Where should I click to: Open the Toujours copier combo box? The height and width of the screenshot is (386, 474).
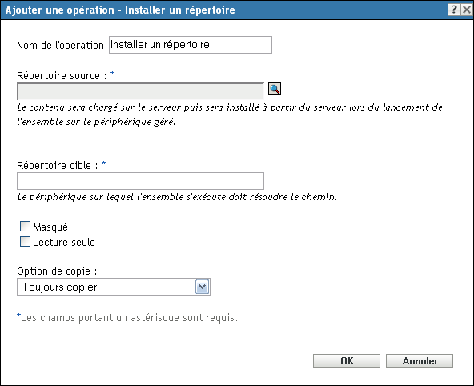coord(114,287)
